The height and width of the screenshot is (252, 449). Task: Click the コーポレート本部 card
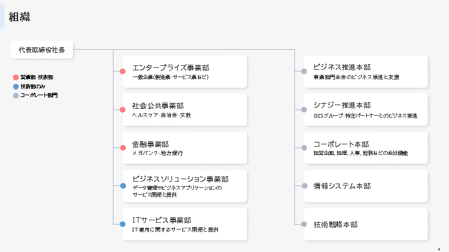[365, 147]
